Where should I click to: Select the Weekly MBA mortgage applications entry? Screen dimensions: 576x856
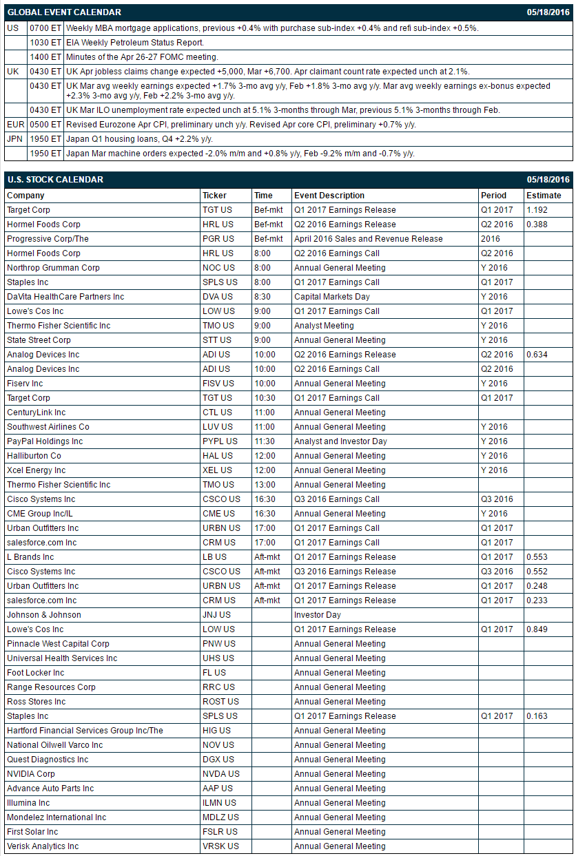271,28
